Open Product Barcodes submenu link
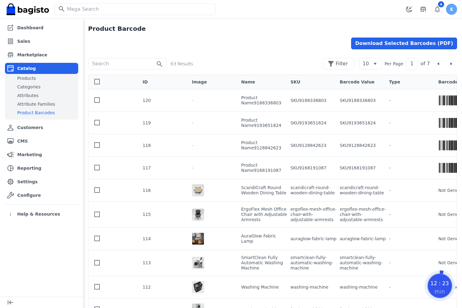 point(36,113)
